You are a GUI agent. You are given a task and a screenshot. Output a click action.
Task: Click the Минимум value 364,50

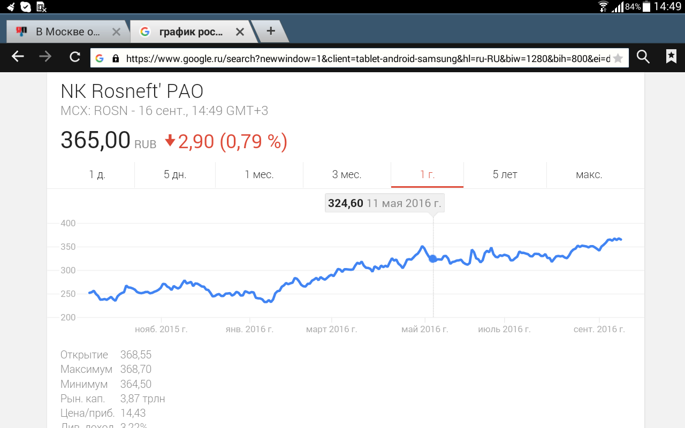tap(136, 384)
